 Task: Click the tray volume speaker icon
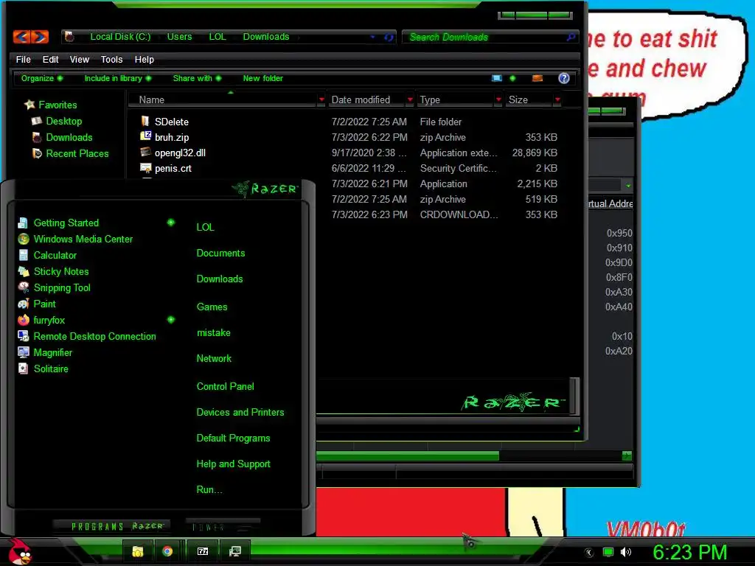626,552
